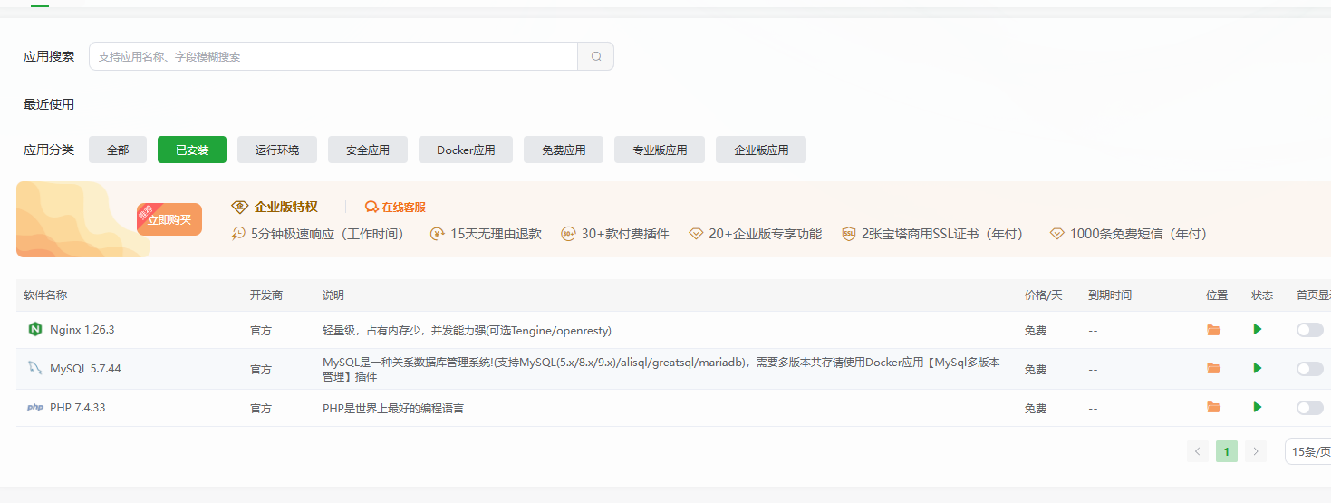Click the 企业版特权 heading text

(x=286, y=207)
